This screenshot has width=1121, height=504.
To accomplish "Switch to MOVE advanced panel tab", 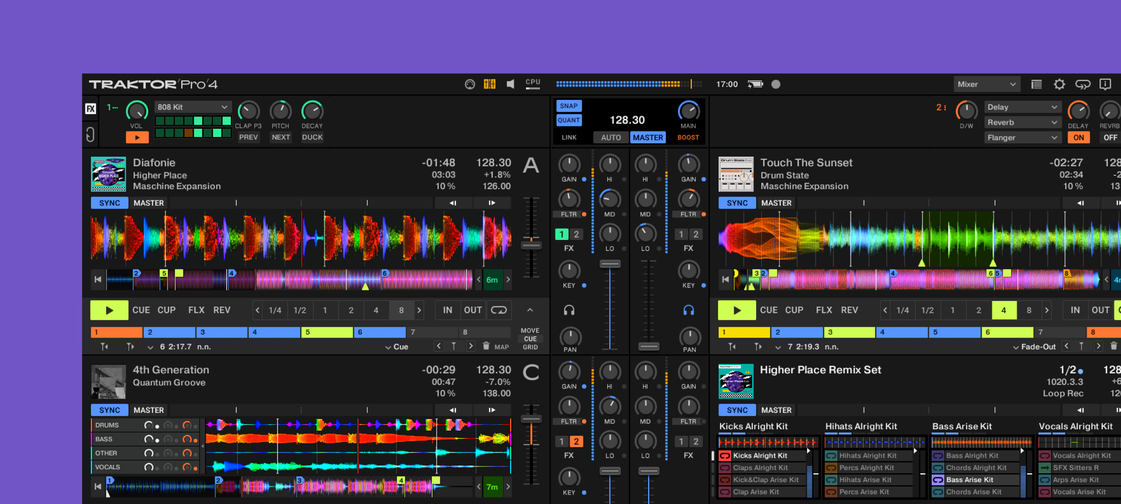I will pos(530,330).
